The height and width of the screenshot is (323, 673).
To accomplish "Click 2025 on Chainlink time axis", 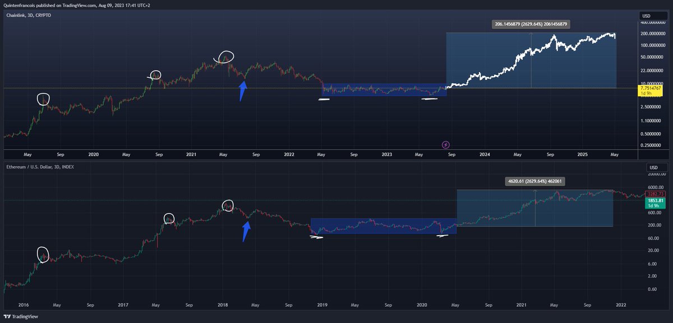I will pyautogui.click(x=582, y=154).
